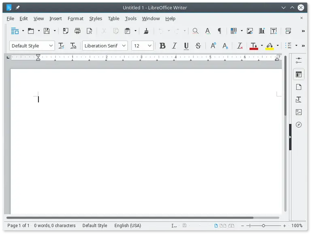The height and width of the screenshot is (235, 312).
Task: Apply Superscript formatting icon
Action: 213,45
